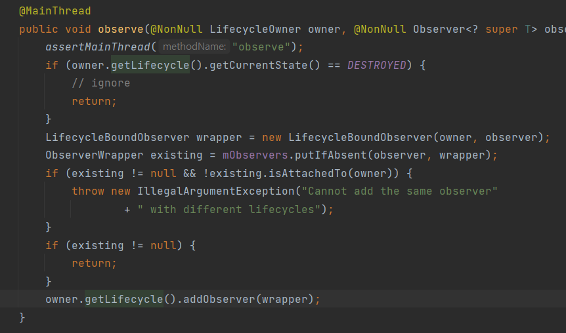Click getCurrentState() call
Image resolution: width=566 pixels, height=333 pixels.
265,66
